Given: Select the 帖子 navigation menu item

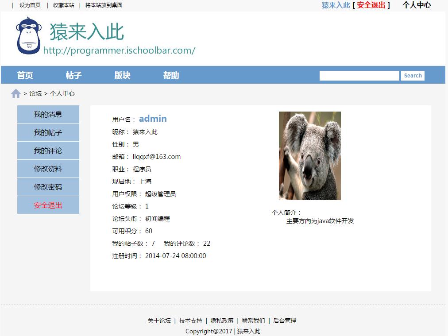Looking at the screenshot, I should click(x=73, y=75).
